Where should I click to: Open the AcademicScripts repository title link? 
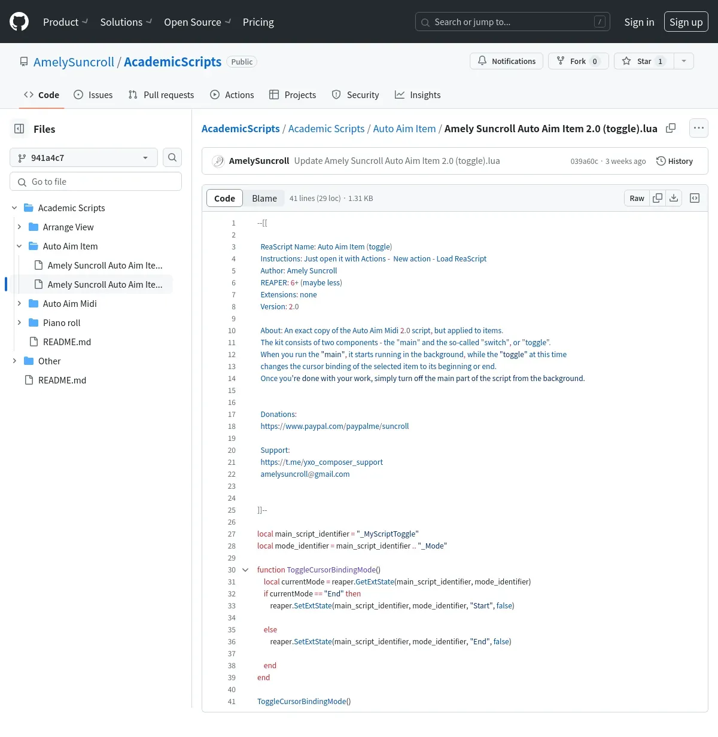point(172,62)
